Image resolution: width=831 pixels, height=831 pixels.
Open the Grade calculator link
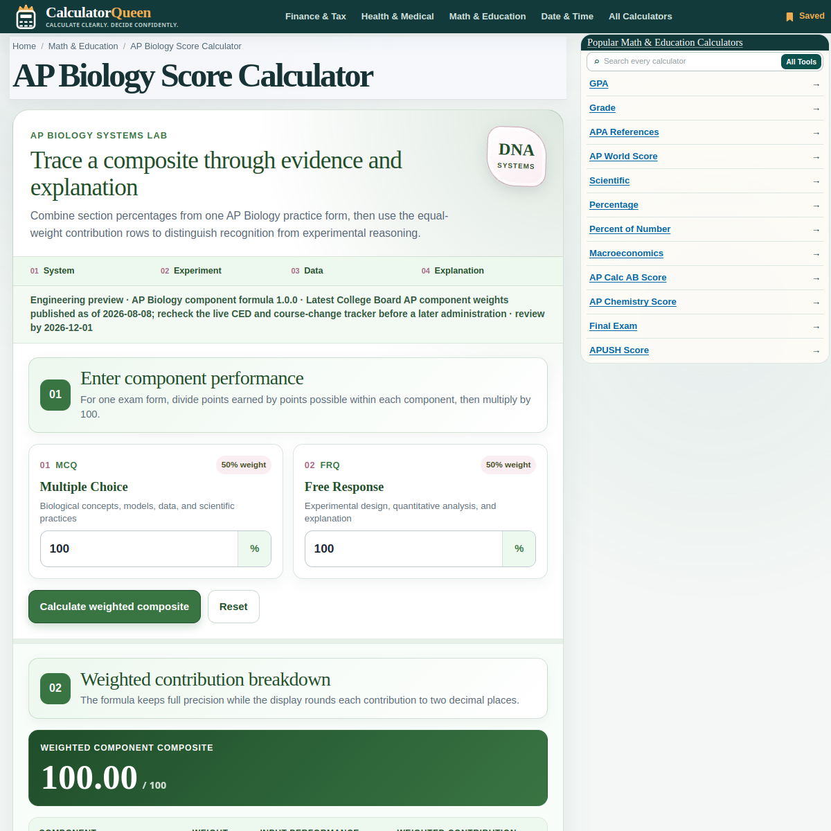(x=602, y=108)
